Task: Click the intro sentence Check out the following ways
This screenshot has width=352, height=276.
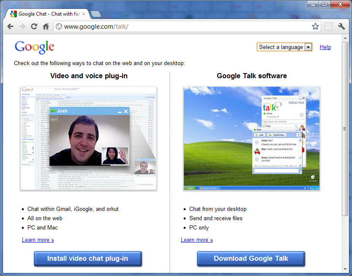Action: click(99, 63)
